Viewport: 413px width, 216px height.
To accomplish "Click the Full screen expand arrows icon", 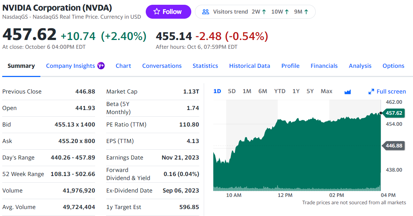I will coord(371,92).
